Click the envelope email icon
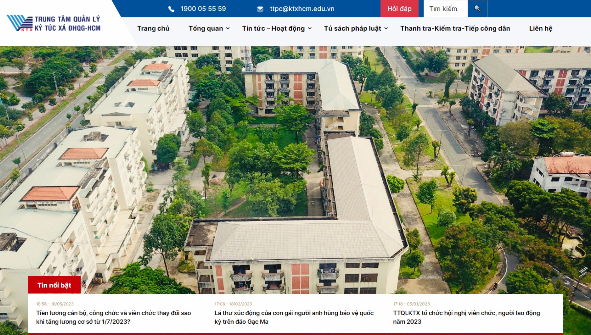Screen dimensions: 591x335 (260, 9)
